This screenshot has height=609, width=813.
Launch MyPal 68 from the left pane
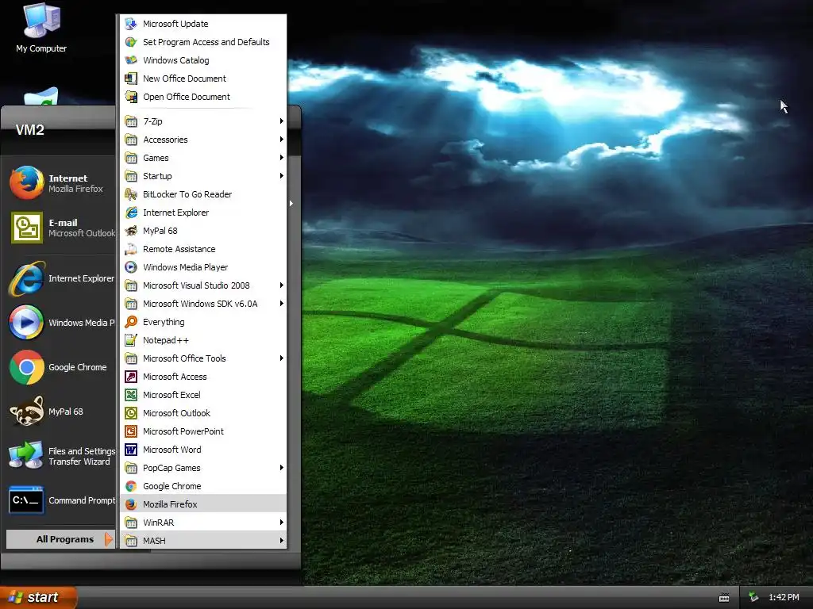coord(60,412)
